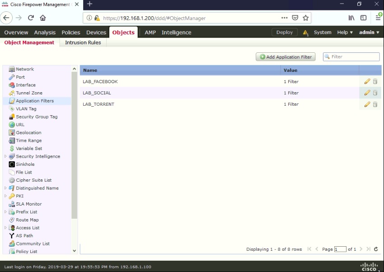Edit the LAB_SOCIAL filter with pencil icon

[367, 93]
